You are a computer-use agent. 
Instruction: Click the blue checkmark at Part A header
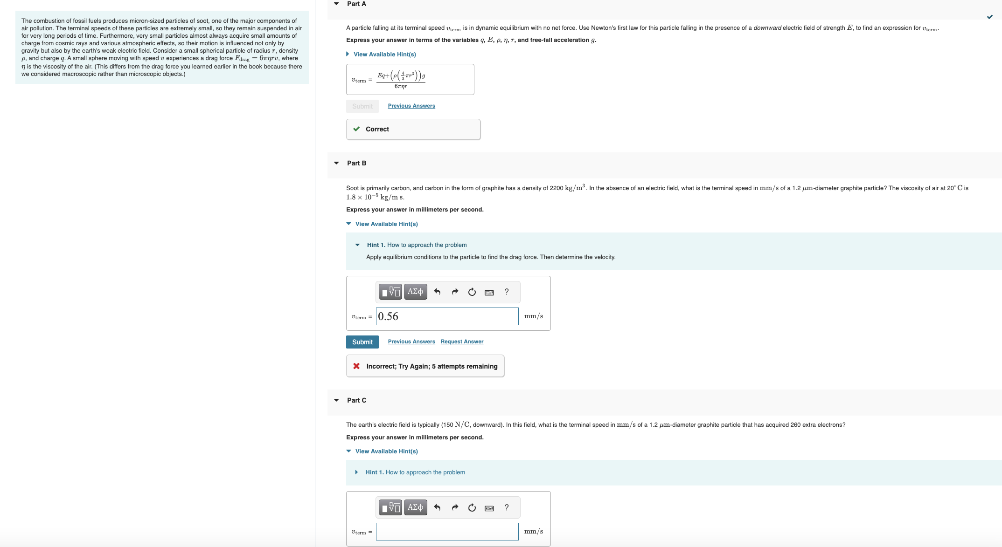click(x=989, y=17)
